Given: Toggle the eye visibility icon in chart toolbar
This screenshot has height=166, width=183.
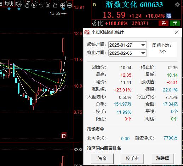Looking at the screenshot, I should pos(20,5).
